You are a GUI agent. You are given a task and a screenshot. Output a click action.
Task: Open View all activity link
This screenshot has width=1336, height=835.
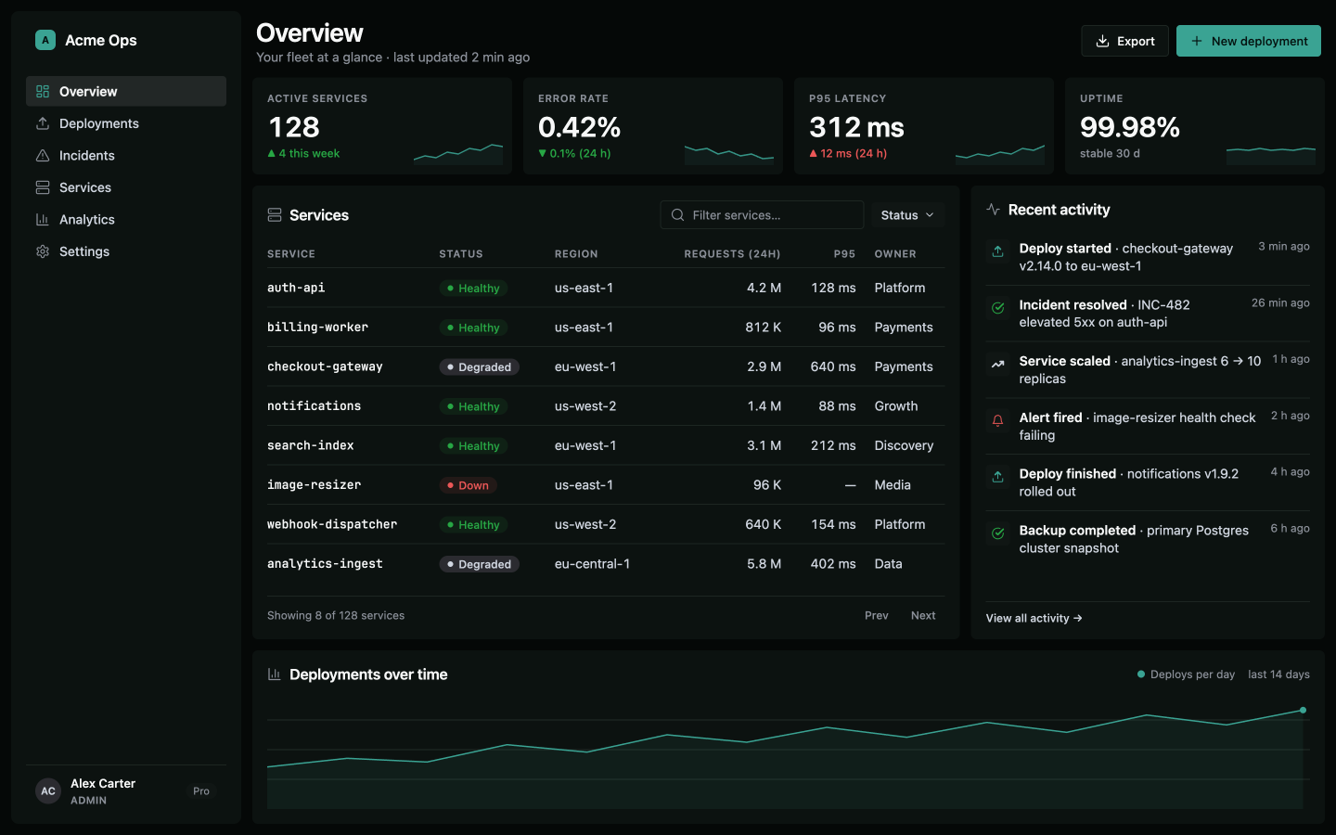[x=1034, y=618]
